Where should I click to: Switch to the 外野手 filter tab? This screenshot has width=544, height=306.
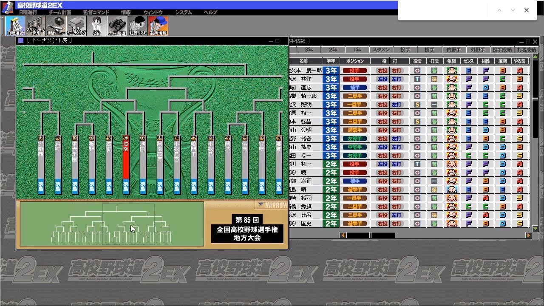478,50
